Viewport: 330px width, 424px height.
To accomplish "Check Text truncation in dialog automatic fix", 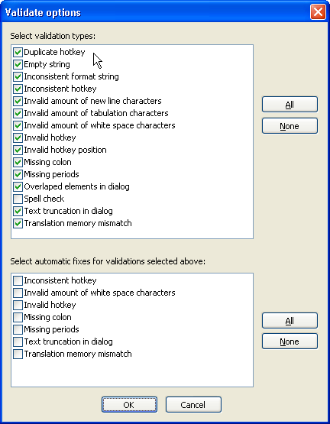I will [18, 341].
